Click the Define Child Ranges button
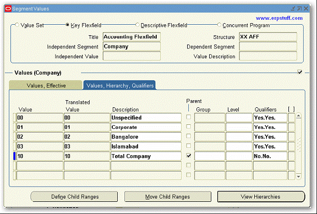The width and height of the screenshot is (317, 214). pyautogui.click(x=74, y=196)
